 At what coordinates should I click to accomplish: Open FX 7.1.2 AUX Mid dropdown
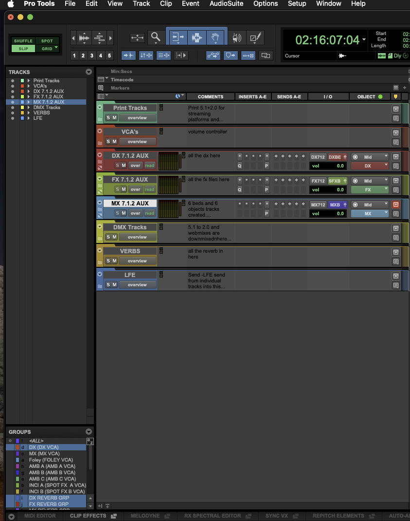[370, 181]
